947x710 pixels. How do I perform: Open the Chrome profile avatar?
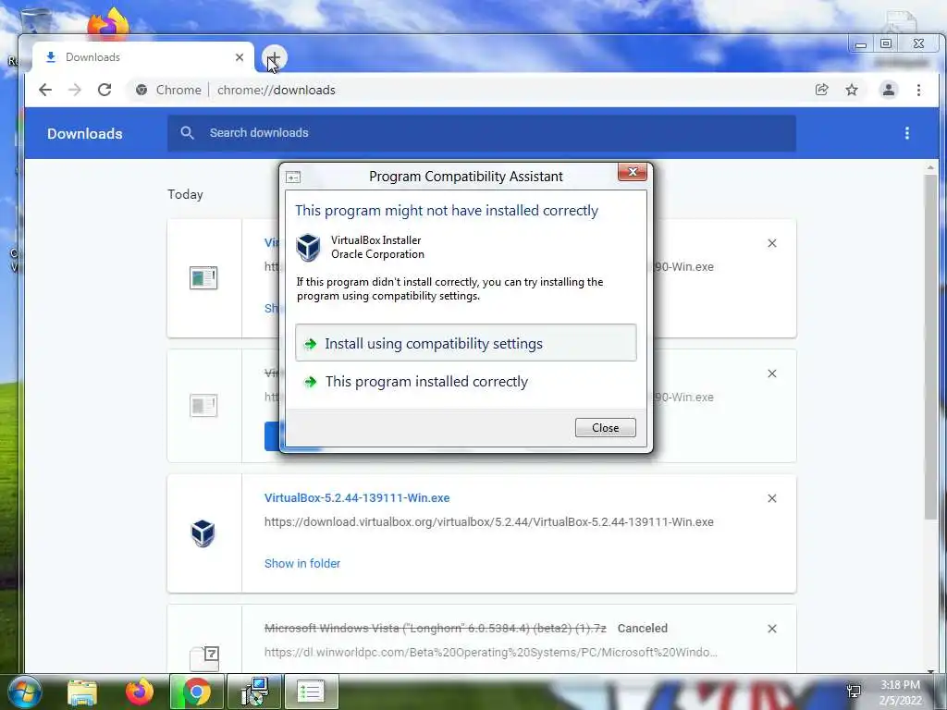(x=889, y=90)
